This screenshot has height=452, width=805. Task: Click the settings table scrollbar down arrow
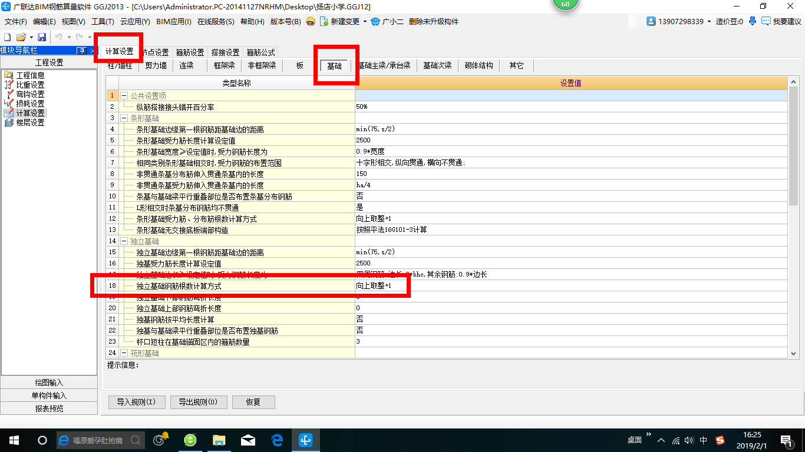793,353
